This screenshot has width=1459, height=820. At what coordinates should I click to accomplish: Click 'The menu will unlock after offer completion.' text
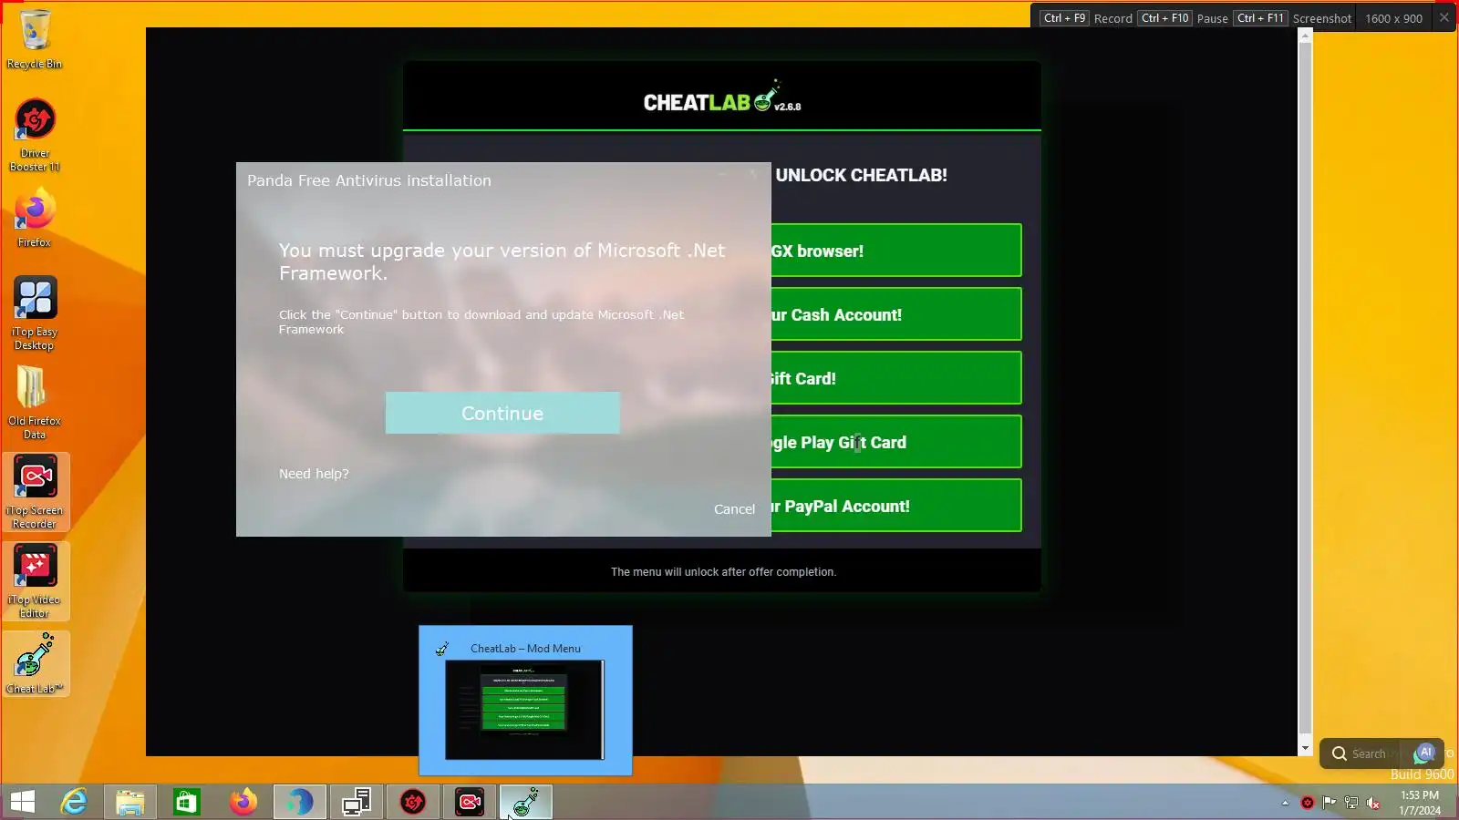tap(723, 572)
